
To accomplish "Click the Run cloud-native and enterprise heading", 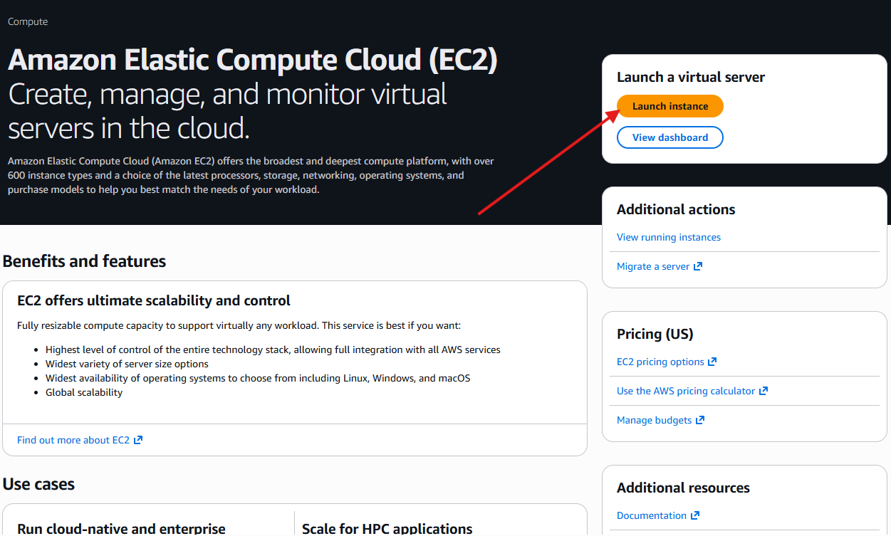I will click(121, 529).
